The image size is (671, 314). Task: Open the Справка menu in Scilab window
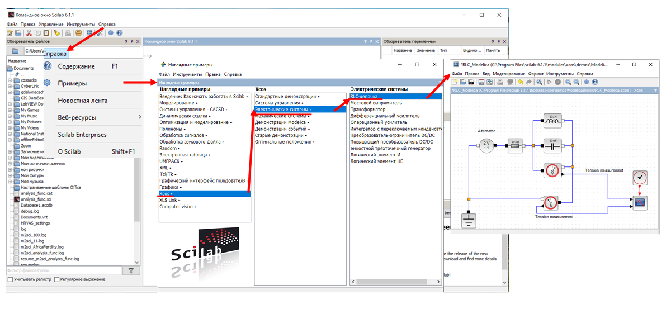tap(107, 25)
